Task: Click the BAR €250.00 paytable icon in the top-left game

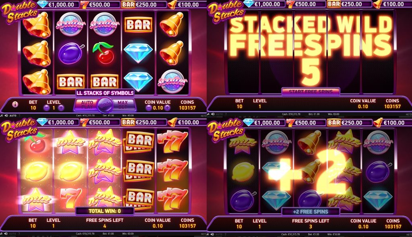Action: click(x=128, y=4)
